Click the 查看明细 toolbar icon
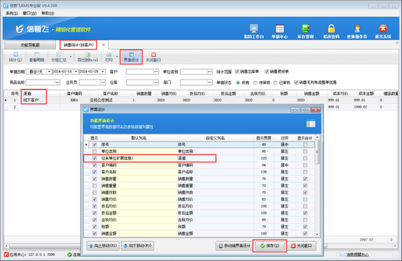The width and height of the screenshot is (402, 261). tap(37, 57)
